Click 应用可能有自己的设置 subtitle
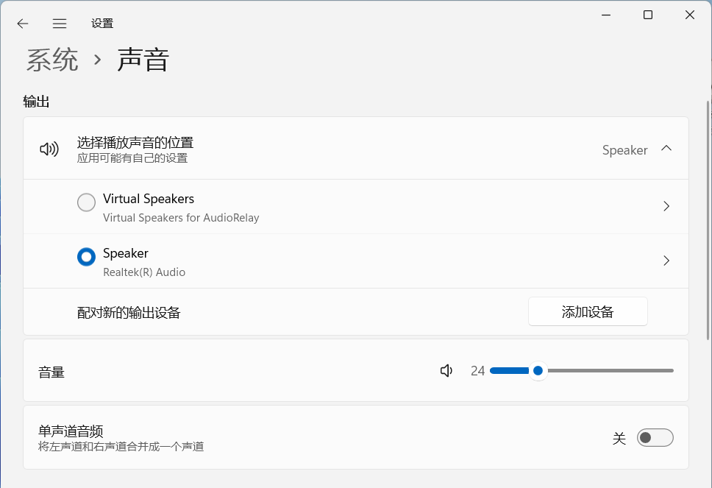712x488 pixels. tap(132, 158)
